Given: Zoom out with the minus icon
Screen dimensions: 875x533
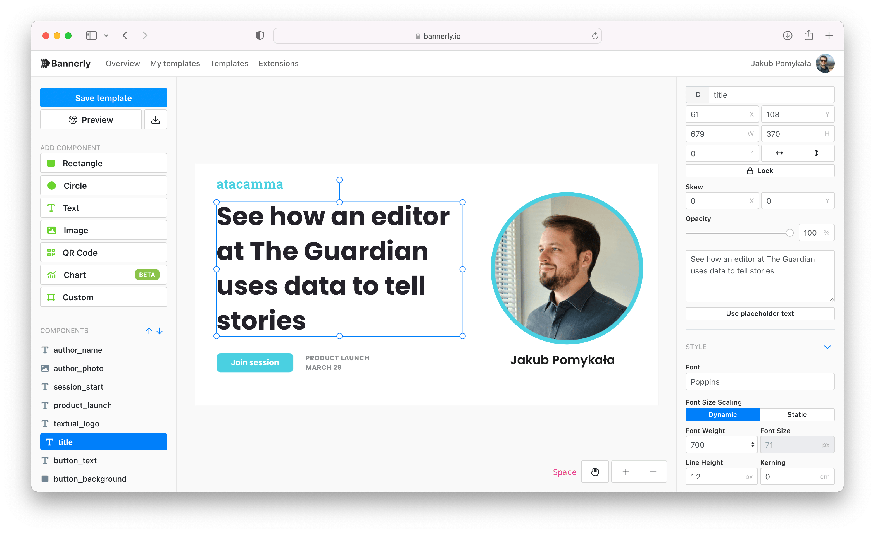Looking at the screenshot, I should [653, 472].
